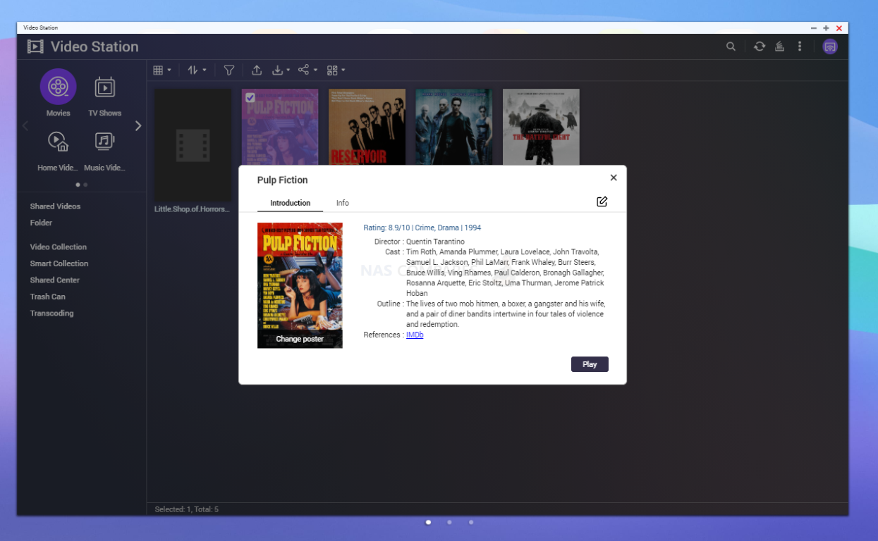
Task: Click the refresh icon in header
Action: pos(759,46)
